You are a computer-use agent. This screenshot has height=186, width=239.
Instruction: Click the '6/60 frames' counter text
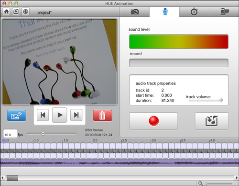tap(94, 130)
